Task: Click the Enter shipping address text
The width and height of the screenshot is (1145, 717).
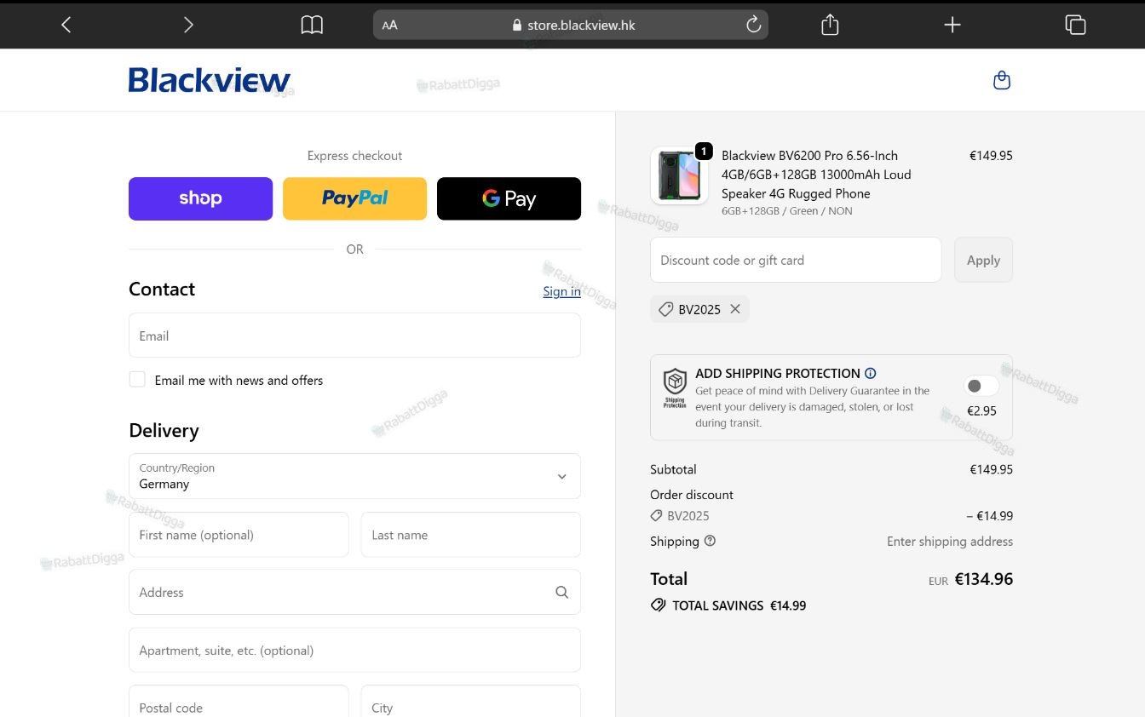Action: 950,542
